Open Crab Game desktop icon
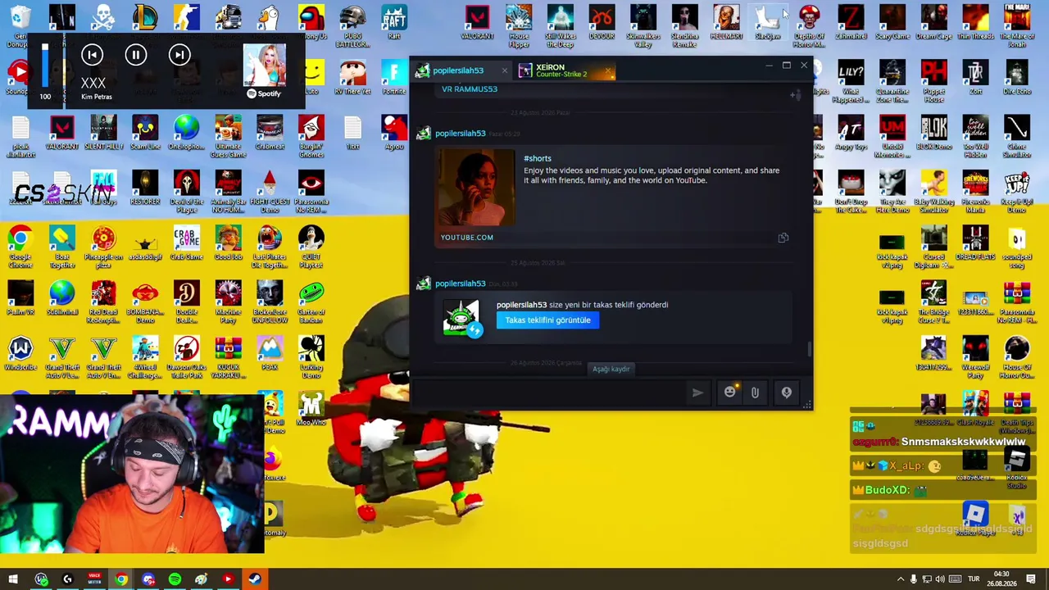This screenshot has height=590, width=1049. [x=186, y=243]
